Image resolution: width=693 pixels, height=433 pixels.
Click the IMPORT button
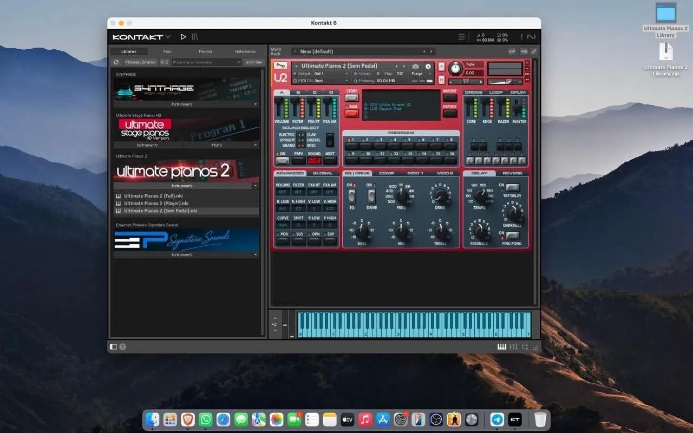(x=450, y=97)
